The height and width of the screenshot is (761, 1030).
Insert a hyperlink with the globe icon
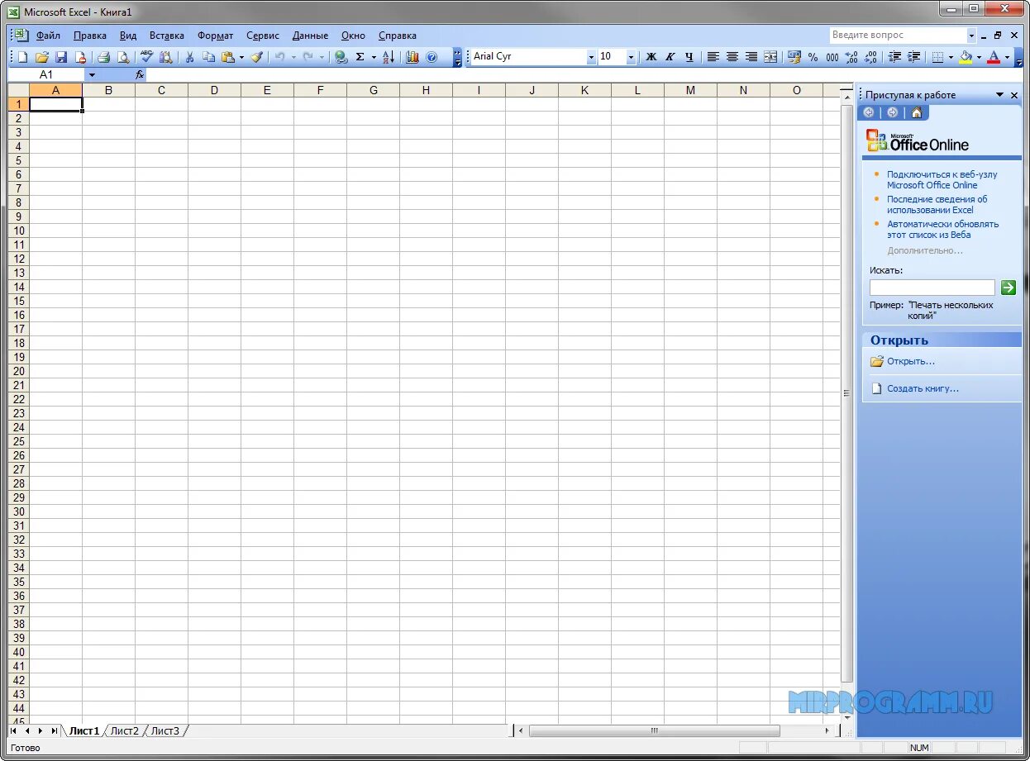click(x=341, y=57)
